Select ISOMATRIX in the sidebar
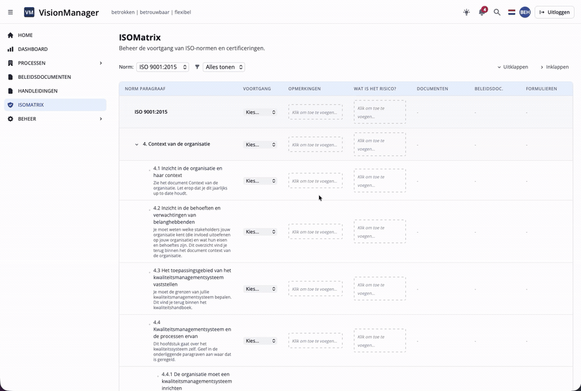581x391 pixels. pyautogui.click(x=56, y=105)
